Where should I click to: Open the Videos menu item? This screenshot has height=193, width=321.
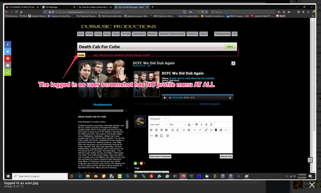116,34
